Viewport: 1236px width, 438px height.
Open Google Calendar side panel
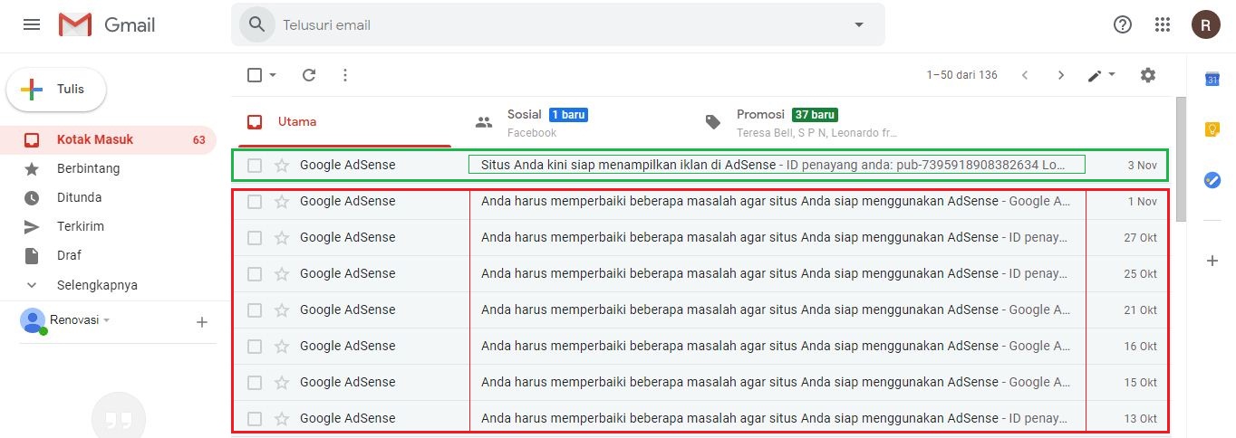[1212, 79]
